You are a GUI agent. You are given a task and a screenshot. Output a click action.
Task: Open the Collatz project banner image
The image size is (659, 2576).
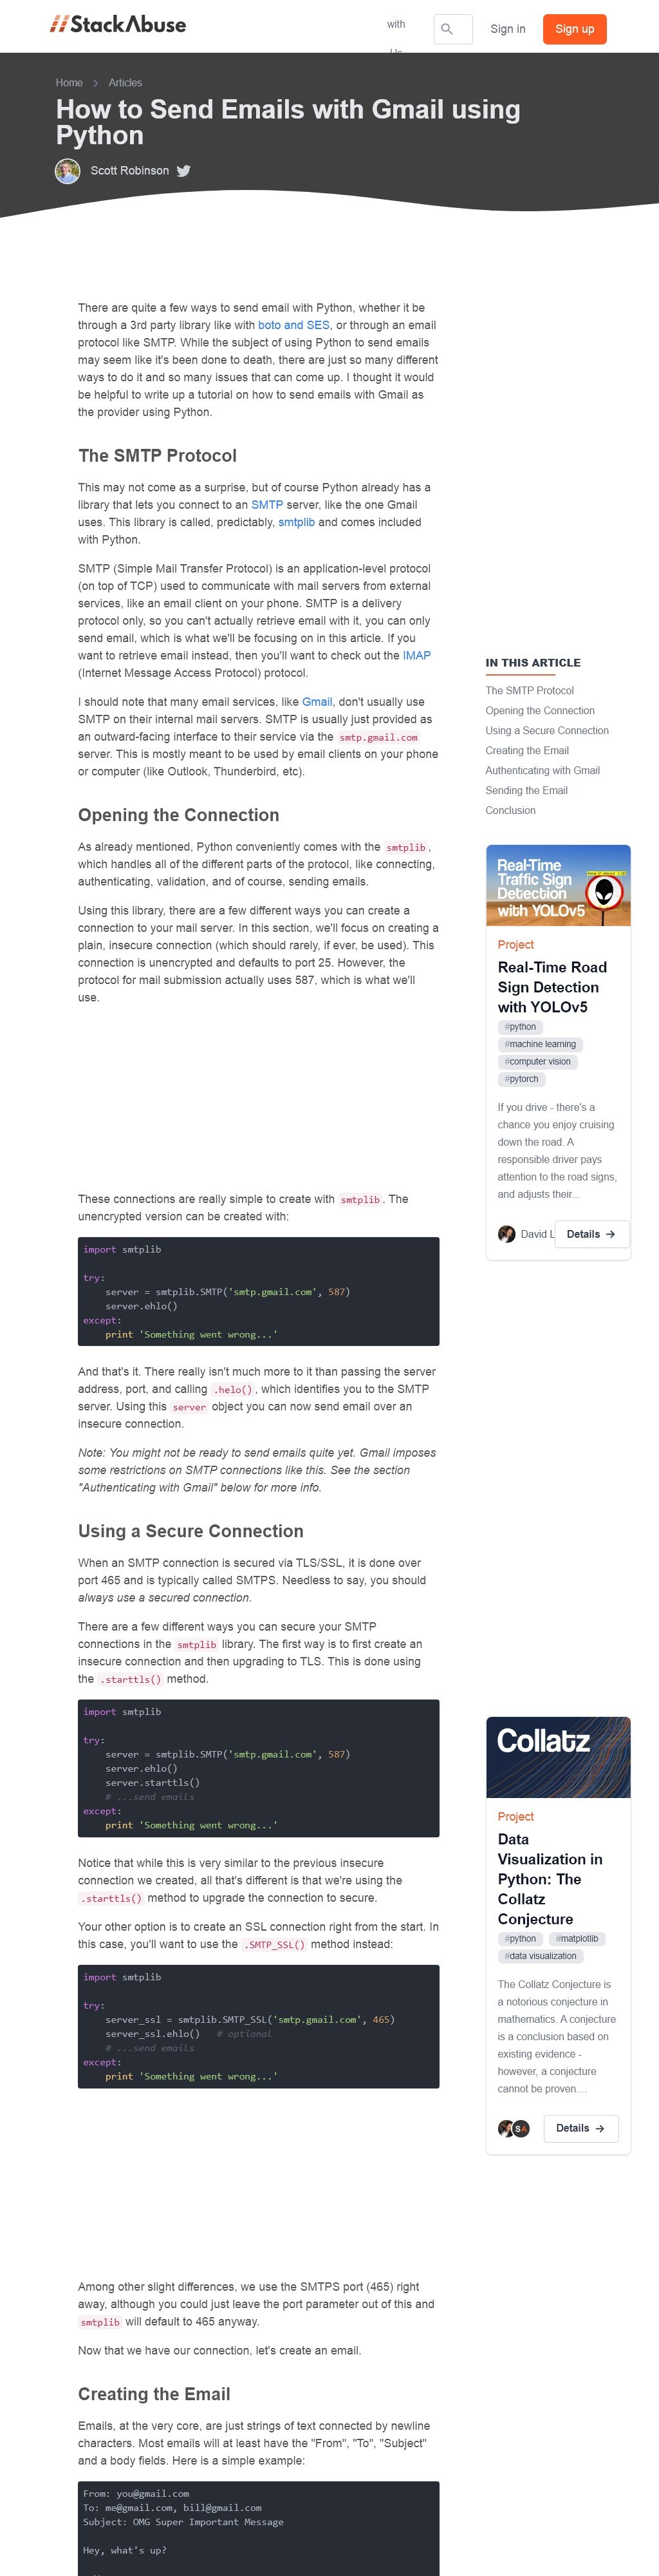click(x=558, y=1757)
